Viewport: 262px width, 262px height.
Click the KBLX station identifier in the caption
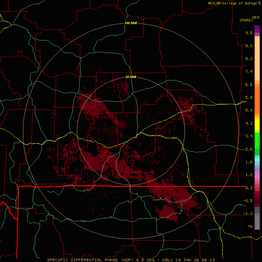tap(168, 260)
